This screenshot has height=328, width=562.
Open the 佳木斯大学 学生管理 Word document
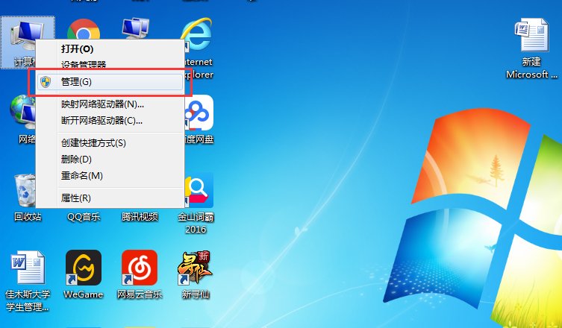pos(28,268)
